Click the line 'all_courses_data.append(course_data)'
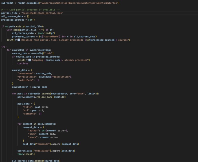The height and width of the screenshot is (162, 198). [x=36, y=161]
